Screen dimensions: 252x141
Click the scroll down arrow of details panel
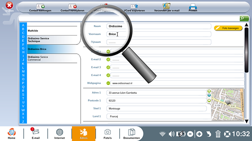pos(247,121)
